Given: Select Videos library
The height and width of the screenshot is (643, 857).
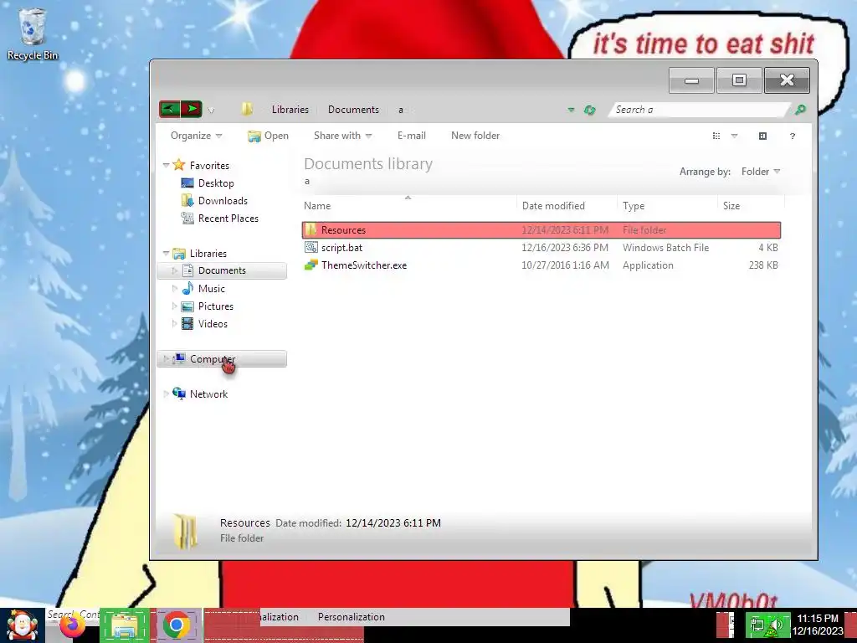Looking at the screenshot, I should [x=213, y=324].
